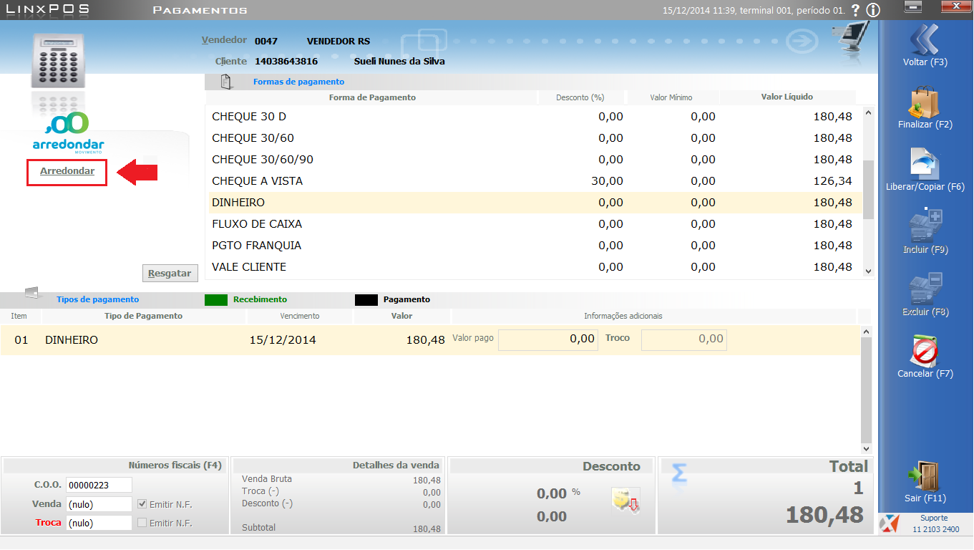Click payment types scrollbar down arrow

pyautogui.click(x=866, y=448)
